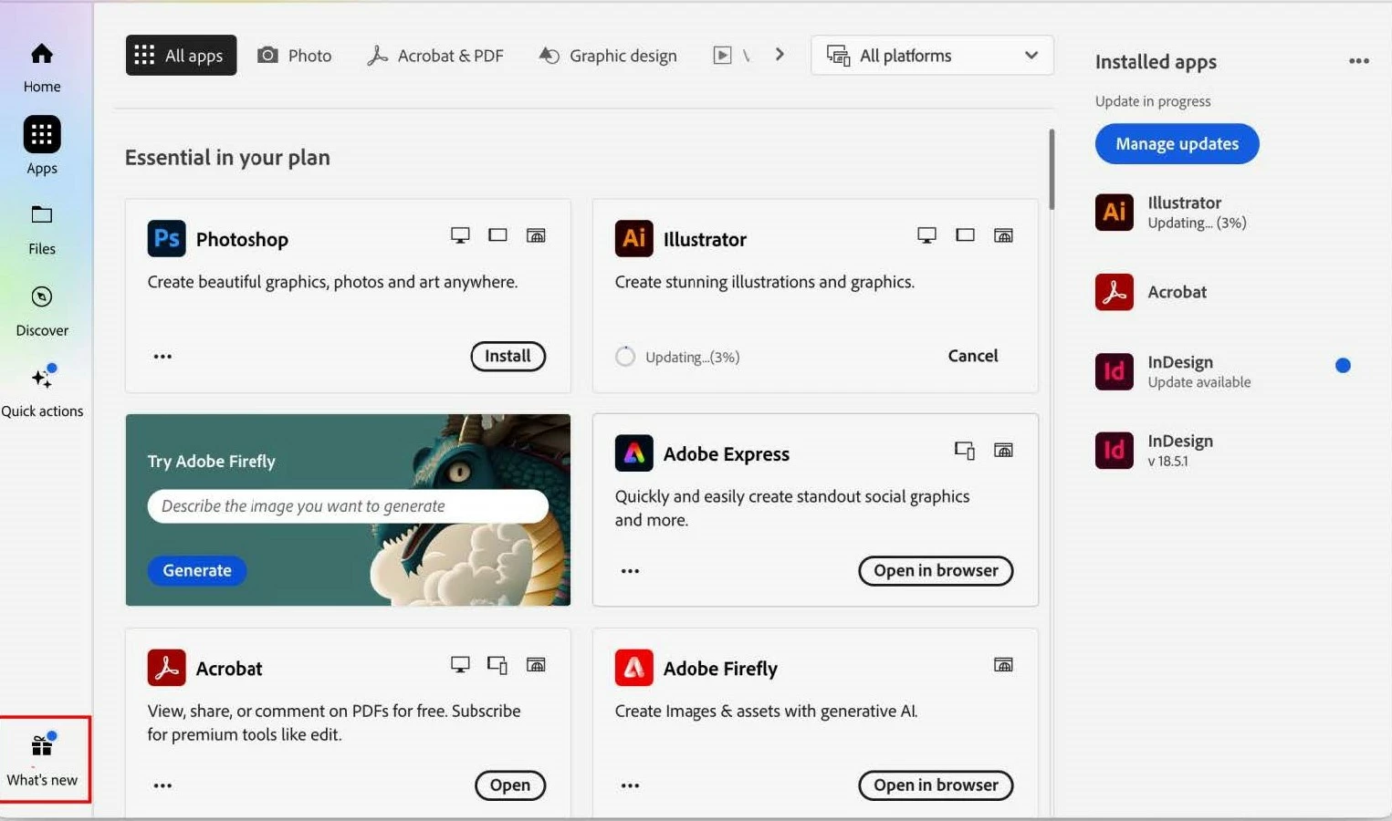1392x821 pixels.
Task: Open What's new gift icon
Action: (42, 746)
